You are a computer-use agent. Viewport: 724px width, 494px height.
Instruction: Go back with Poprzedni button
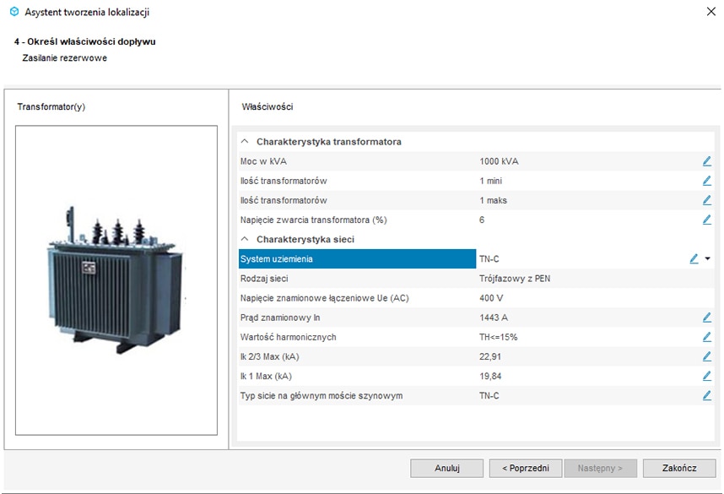(525, 468)
